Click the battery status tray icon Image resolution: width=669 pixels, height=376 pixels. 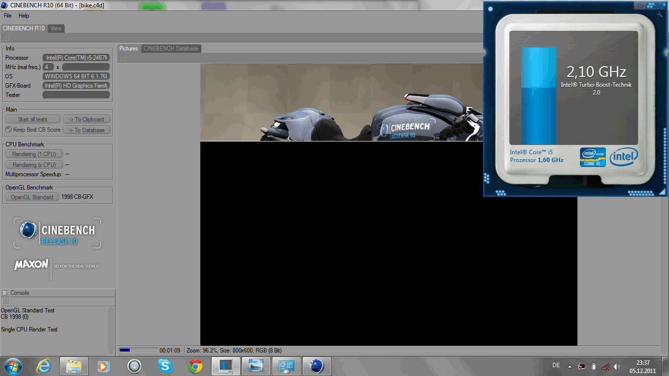[594, 367]
